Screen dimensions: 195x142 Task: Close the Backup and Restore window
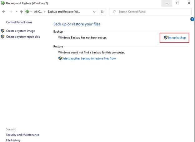189,3
